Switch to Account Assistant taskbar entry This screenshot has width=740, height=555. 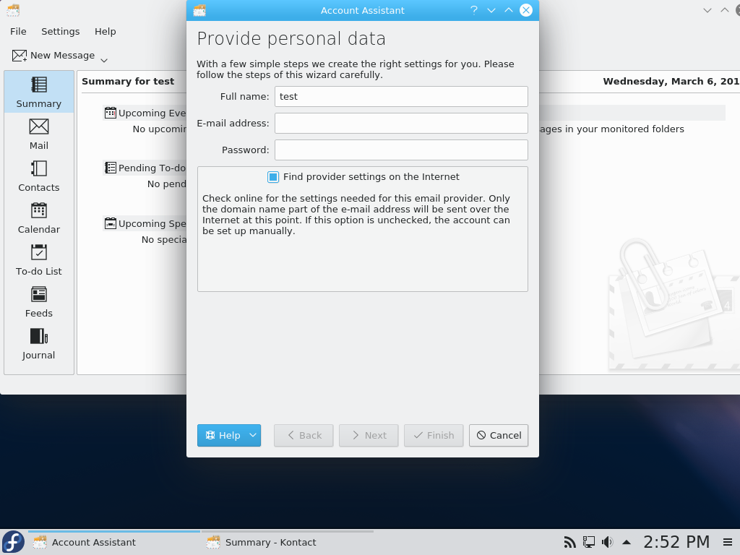tap(113, 542)
